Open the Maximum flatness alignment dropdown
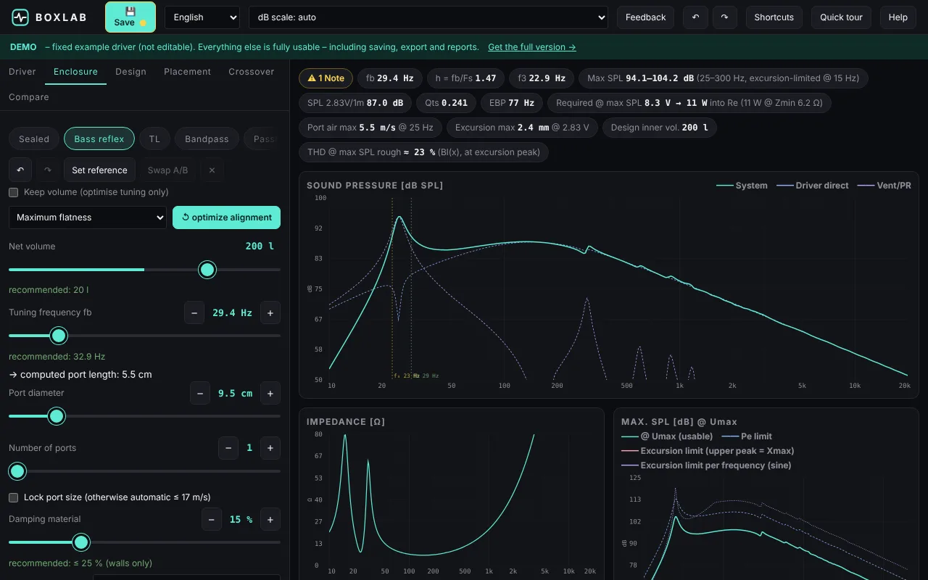Screen dimensions: 928x580 click(x=88, y=217)
